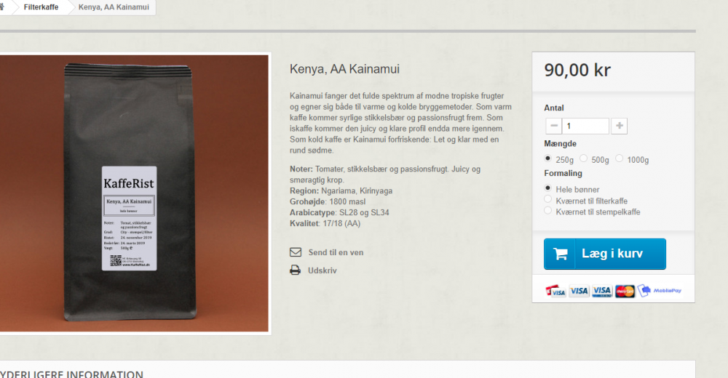The height and width of the screenshot is (378, 728).
Task: Click the envelope icon for Send til en ven
Action: [296, 252]
